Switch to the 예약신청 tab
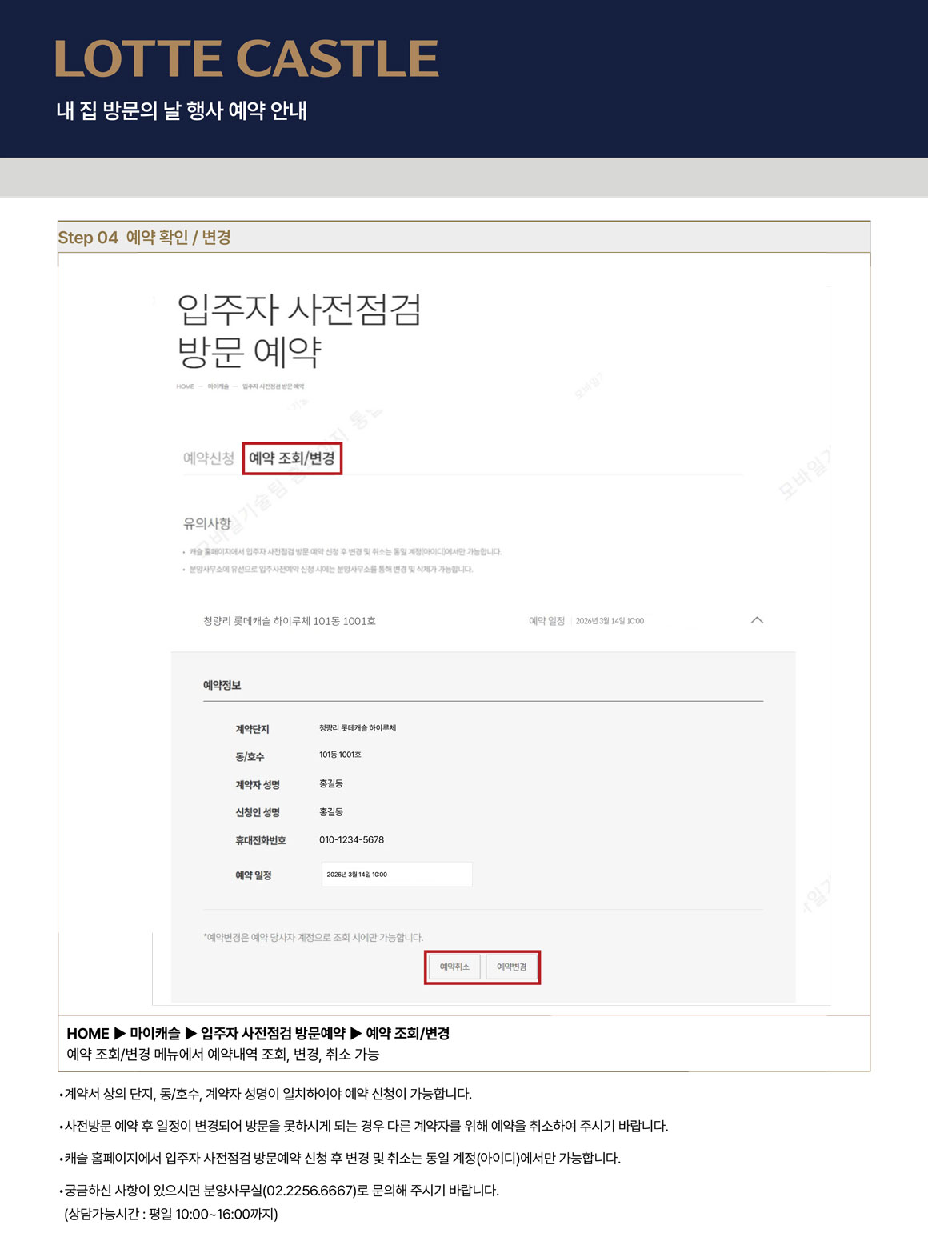Viewport: 928px width, 1233px height. pyautogui.click(x=208, y=458)
